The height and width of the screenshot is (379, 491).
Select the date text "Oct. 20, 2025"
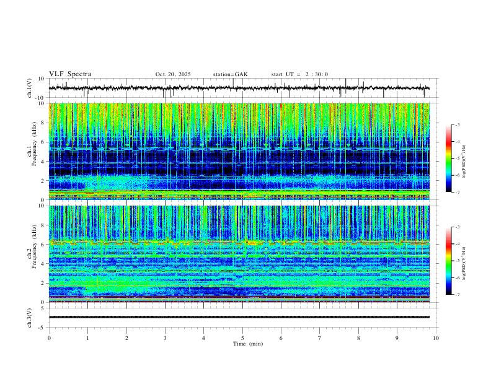[x=173, y=74]
